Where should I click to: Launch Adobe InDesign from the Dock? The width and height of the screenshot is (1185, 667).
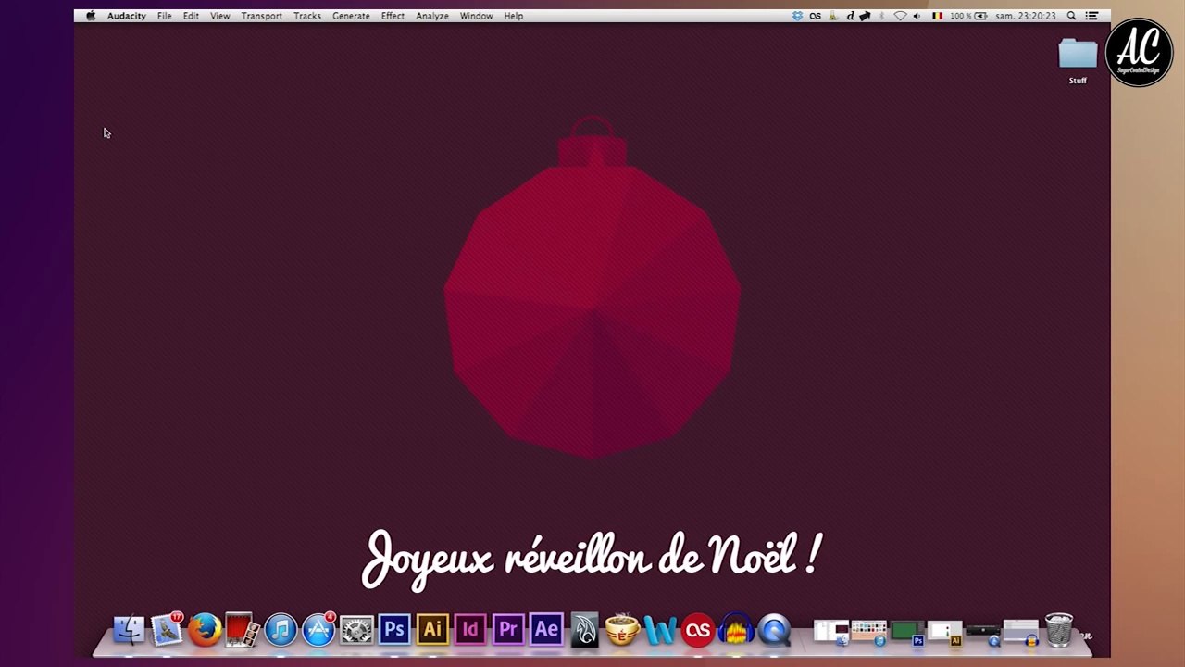470,630
